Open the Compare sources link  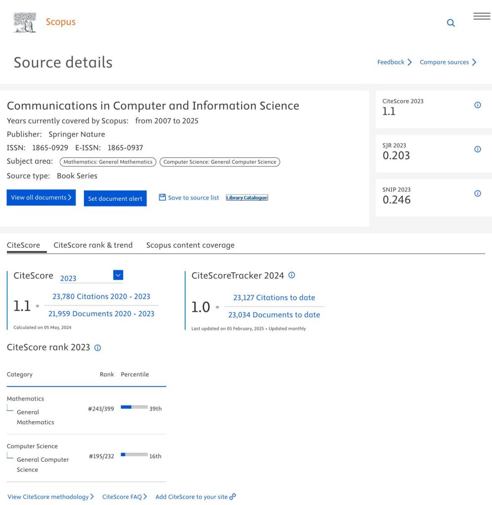448,62
